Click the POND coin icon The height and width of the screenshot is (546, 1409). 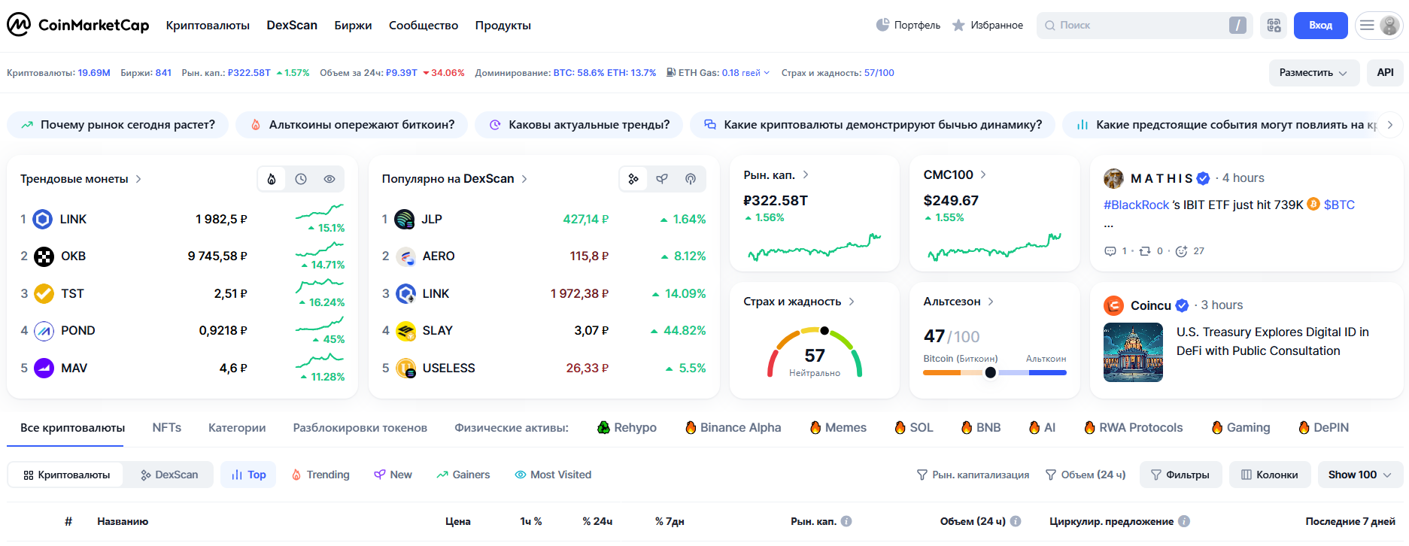[44, 330]
